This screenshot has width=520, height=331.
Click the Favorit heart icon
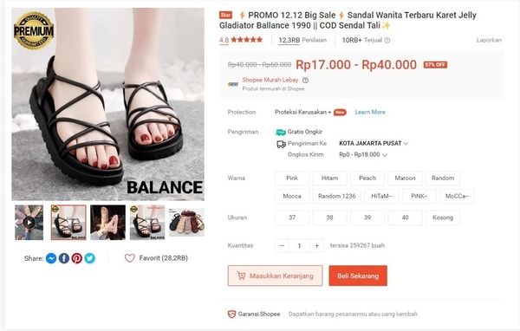coord(130,258)
